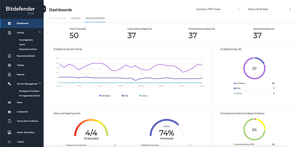Screen dimensions: 295x147
Task: Collapse the Service Management submenu chevron
Action: 40,83
